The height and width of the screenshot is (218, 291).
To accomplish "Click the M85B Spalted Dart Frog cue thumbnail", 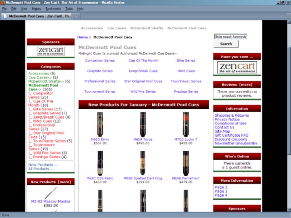I will tap(143, 163).
